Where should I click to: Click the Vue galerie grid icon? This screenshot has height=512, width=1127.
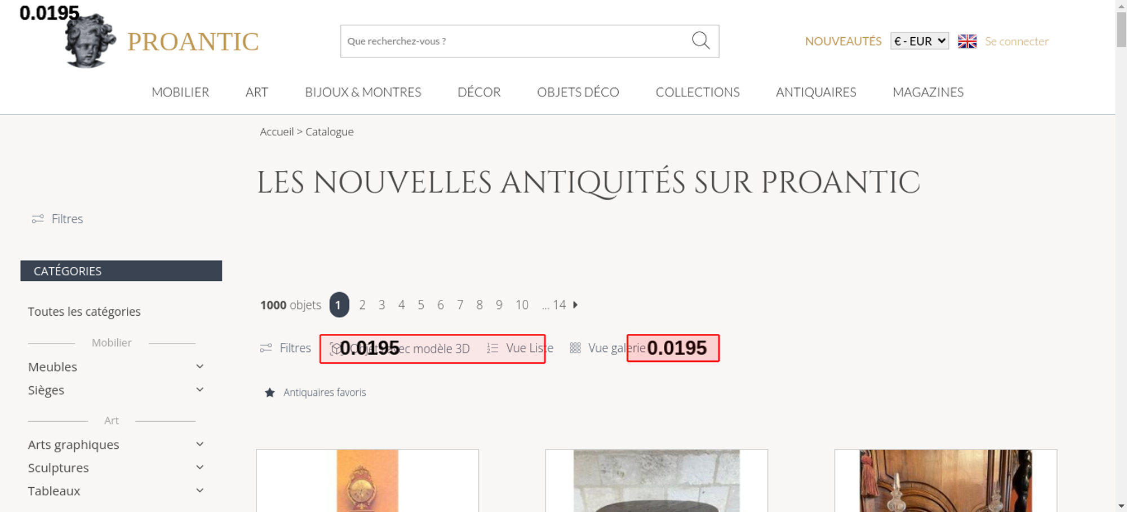click(575, 348)
